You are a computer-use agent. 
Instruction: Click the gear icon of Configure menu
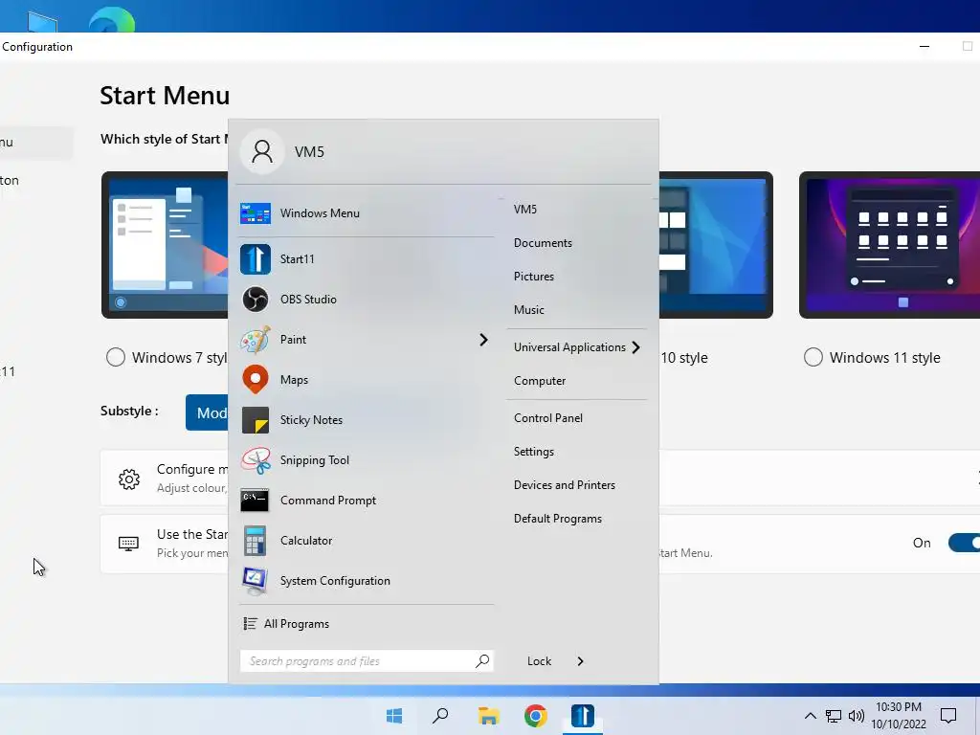(x=129, y=479)
